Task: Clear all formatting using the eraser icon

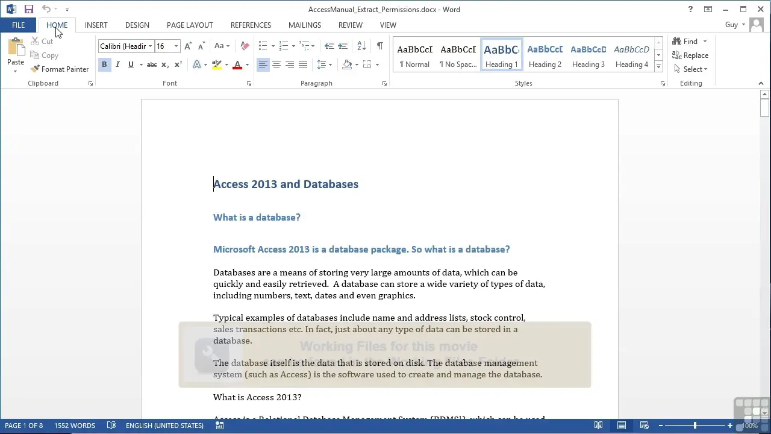Action: click(245, 46)
